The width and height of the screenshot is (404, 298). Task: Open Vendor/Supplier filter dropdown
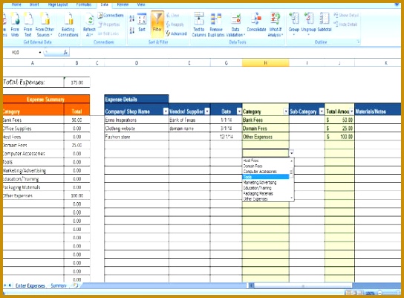207,111
